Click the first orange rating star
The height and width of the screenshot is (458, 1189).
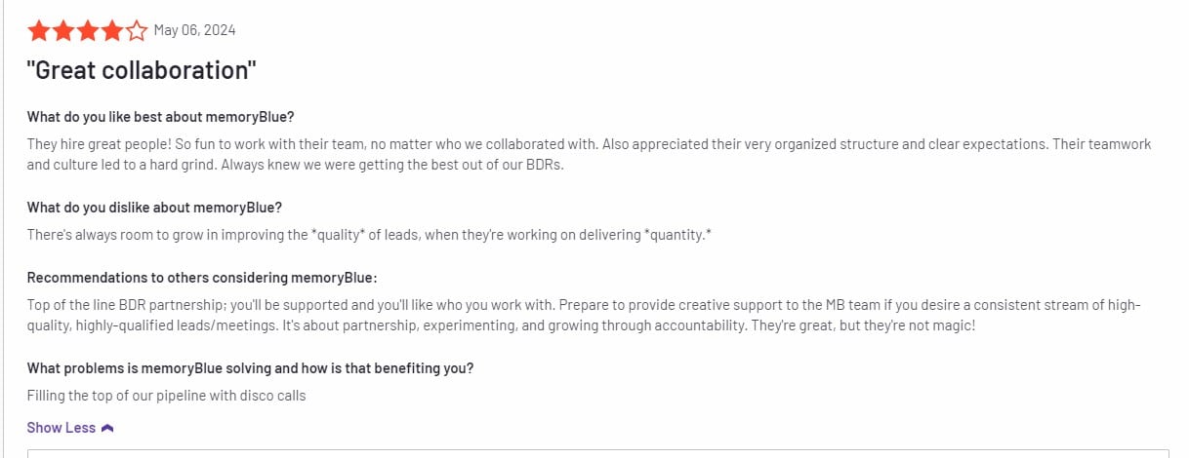click(39, 31)
